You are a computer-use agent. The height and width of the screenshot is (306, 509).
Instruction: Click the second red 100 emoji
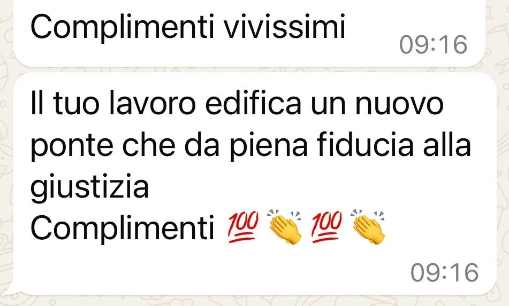(326, 226)
